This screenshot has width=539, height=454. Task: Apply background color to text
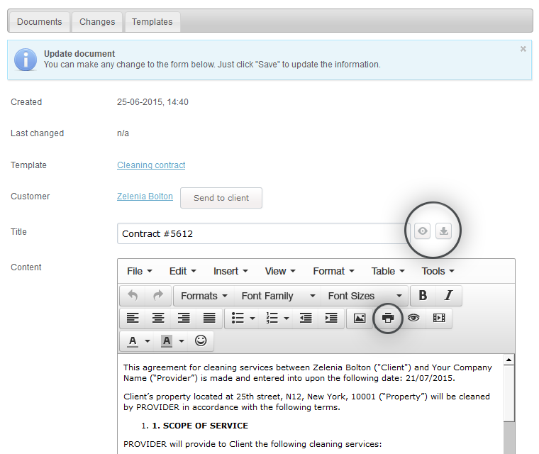pos(167,340)
